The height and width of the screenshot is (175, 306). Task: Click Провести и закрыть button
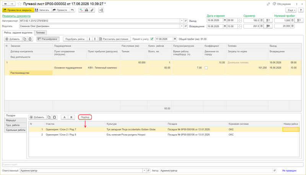point(18,10)
